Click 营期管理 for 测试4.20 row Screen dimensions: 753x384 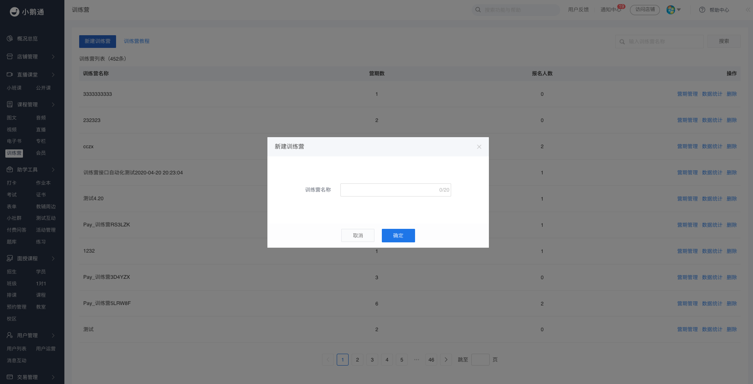pyautogui.click(x=687, y=199)
